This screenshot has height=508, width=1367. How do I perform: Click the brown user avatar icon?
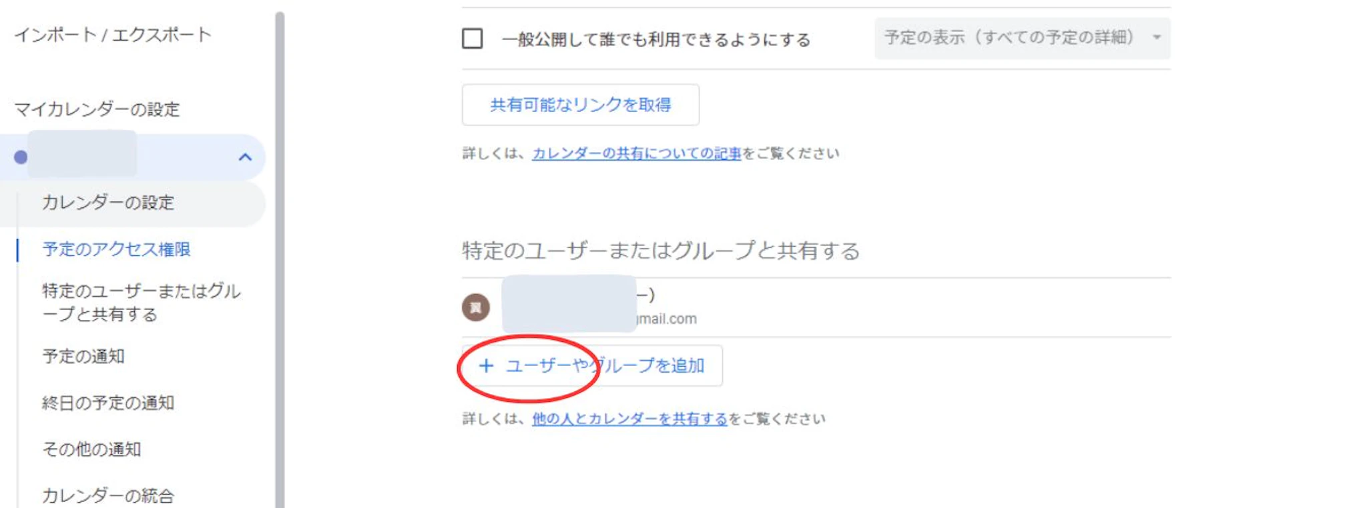476,307
